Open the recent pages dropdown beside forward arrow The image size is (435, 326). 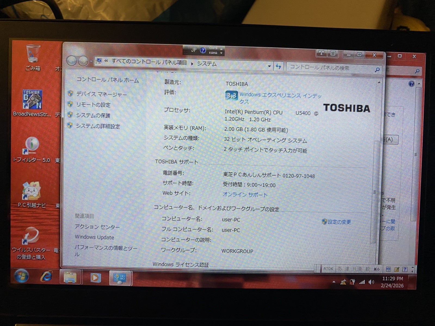pos(91,61)
